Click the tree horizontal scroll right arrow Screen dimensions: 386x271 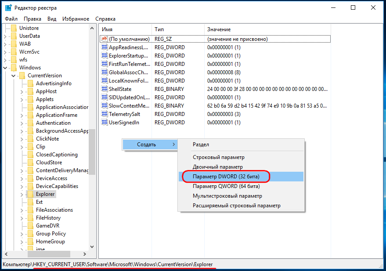point(85,254)
